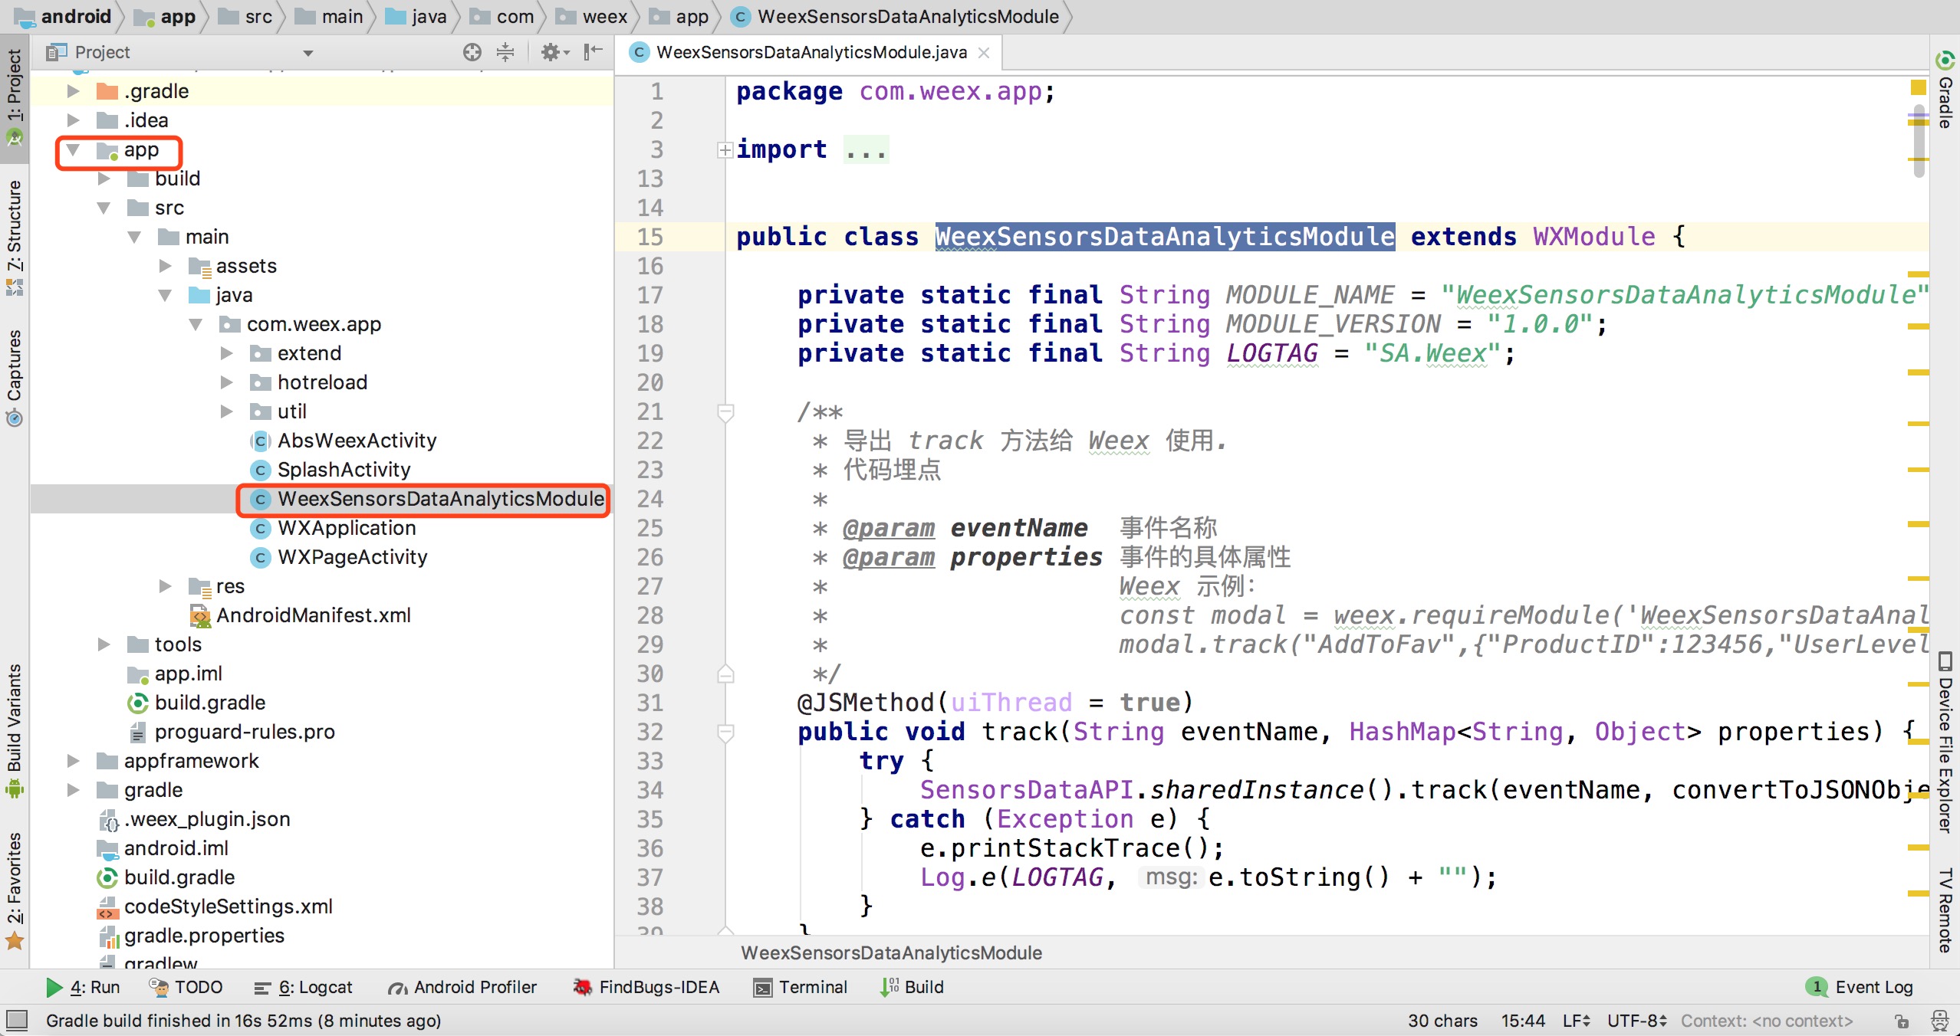Fold the track method at line 32

coord(725,733)
